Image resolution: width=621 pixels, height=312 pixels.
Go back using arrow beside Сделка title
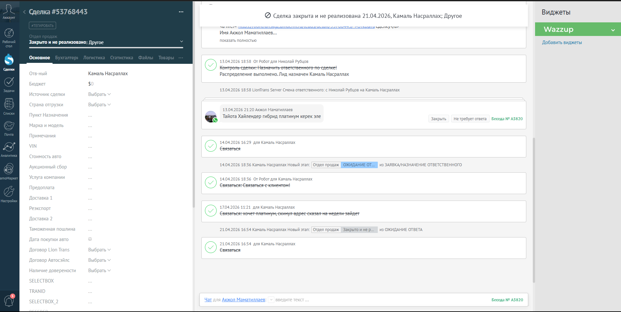[24, 12]
